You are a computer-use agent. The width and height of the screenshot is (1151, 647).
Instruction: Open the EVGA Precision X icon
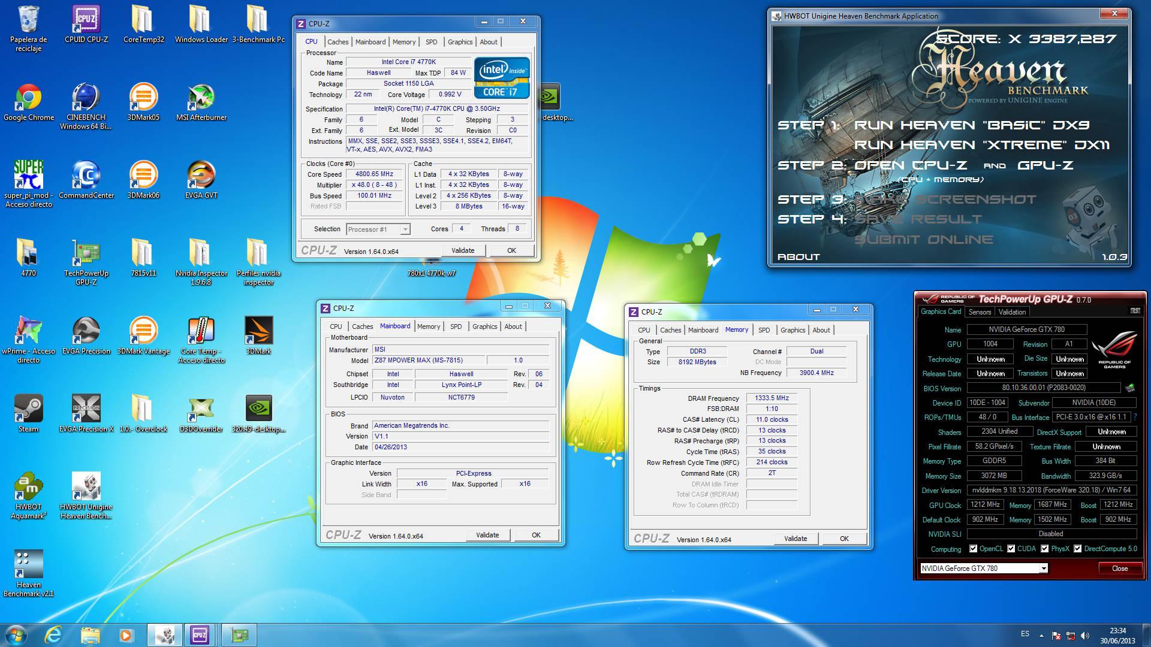(x=86, y=414)
